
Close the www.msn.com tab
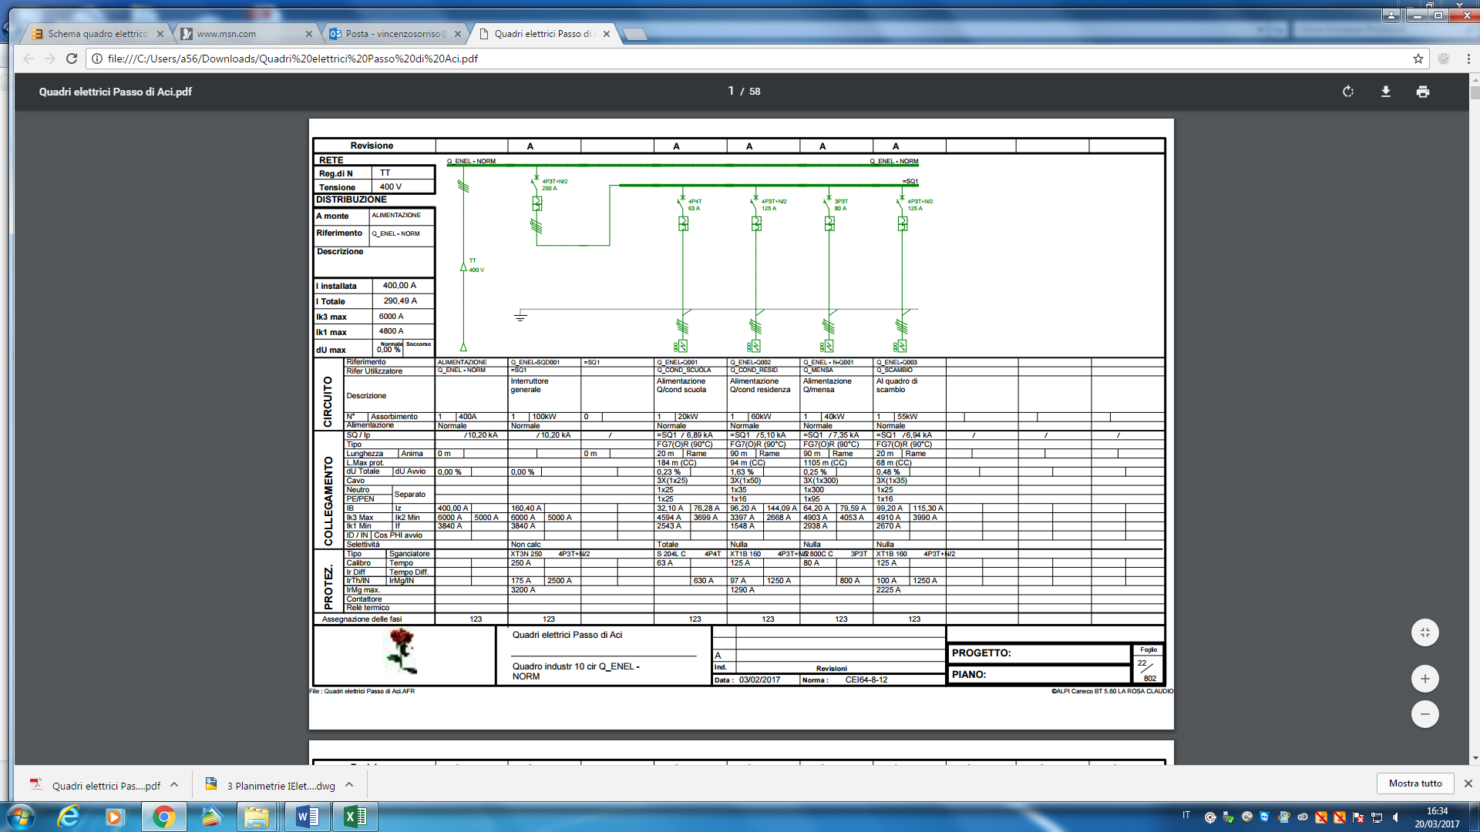coord(309,34)
